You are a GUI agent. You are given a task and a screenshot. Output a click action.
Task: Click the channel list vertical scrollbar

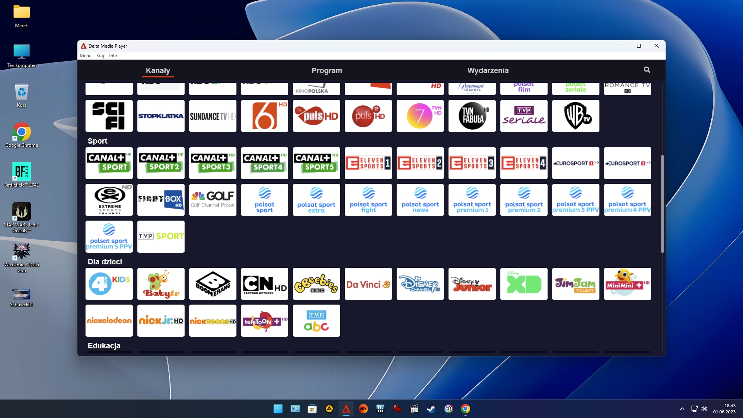(663, 204)
